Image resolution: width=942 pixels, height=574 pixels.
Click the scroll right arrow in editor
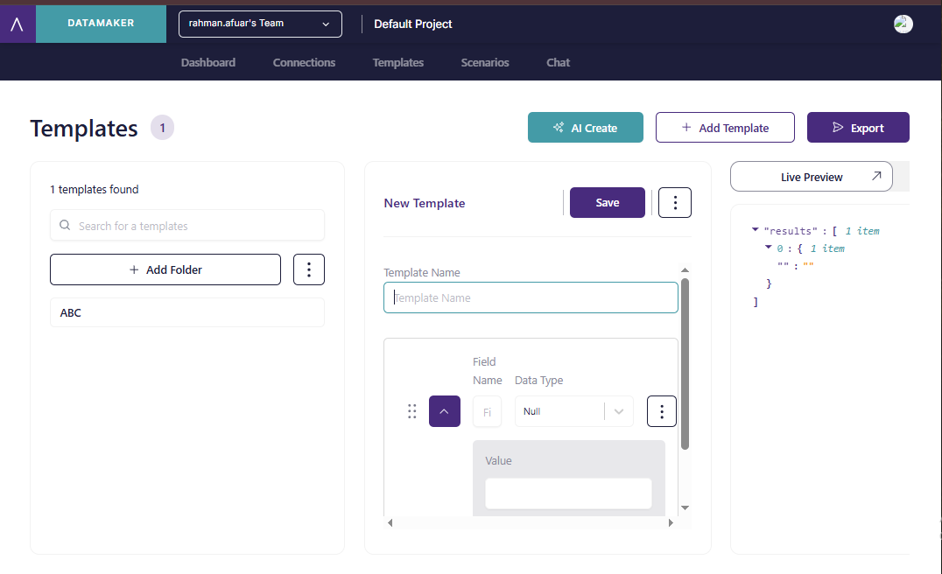[x=671, y=523]
